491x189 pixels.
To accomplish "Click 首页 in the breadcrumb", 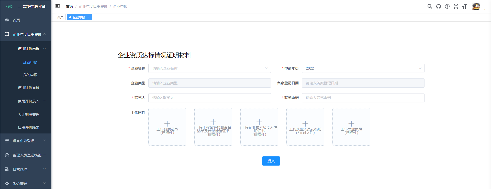I will point(70,6).
